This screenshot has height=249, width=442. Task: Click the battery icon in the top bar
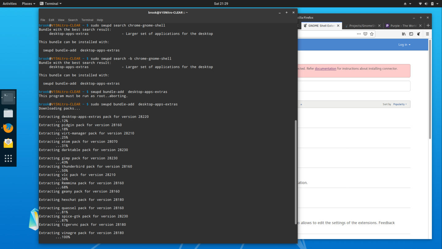coord(432,4)
